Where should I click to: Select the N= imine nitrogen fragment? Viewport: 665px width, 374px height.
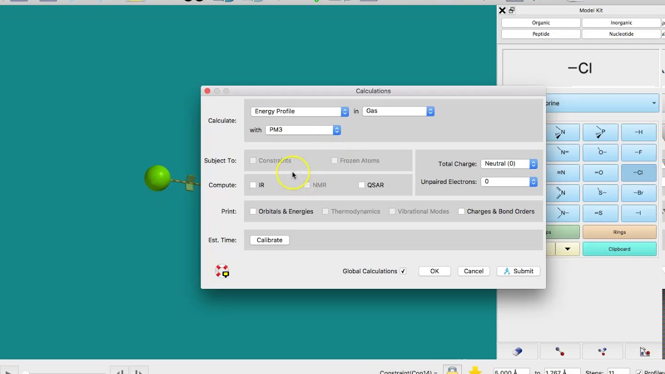pyautogui.click(x=563, y=152)
